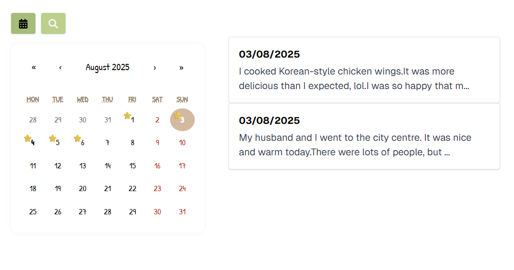
Task: Select Thursday August 14
Action: point(108,166)
